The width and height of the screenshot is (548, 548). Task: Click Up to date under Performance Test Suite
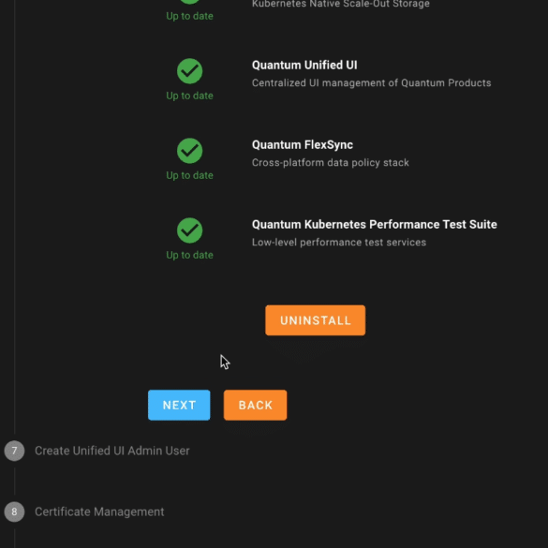(189, 255)
